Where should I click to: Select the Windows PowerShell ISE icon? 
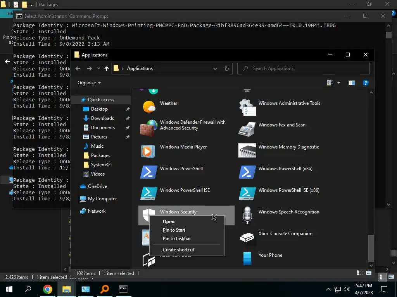coord(148,194)
